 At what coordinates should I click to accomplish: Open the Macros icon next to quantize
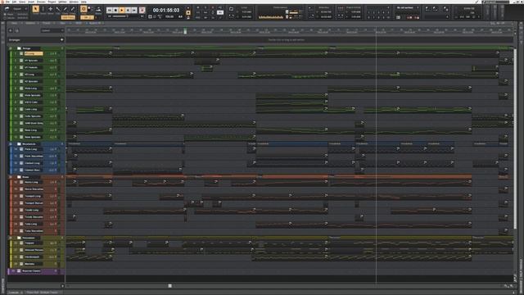coord(98,9)
